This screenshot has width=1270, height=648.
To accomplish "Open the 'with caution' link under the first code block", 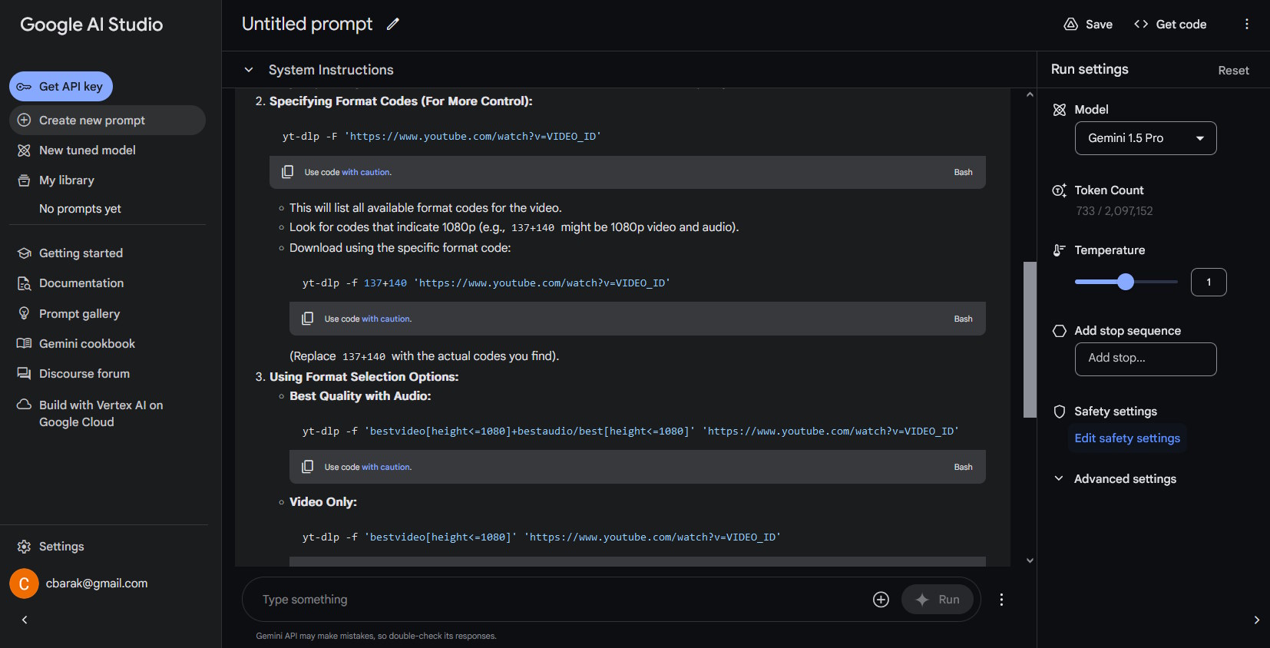I will (366, 172).
